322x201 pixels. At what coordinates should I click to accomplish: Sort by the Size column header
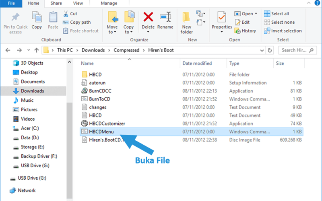280,64
